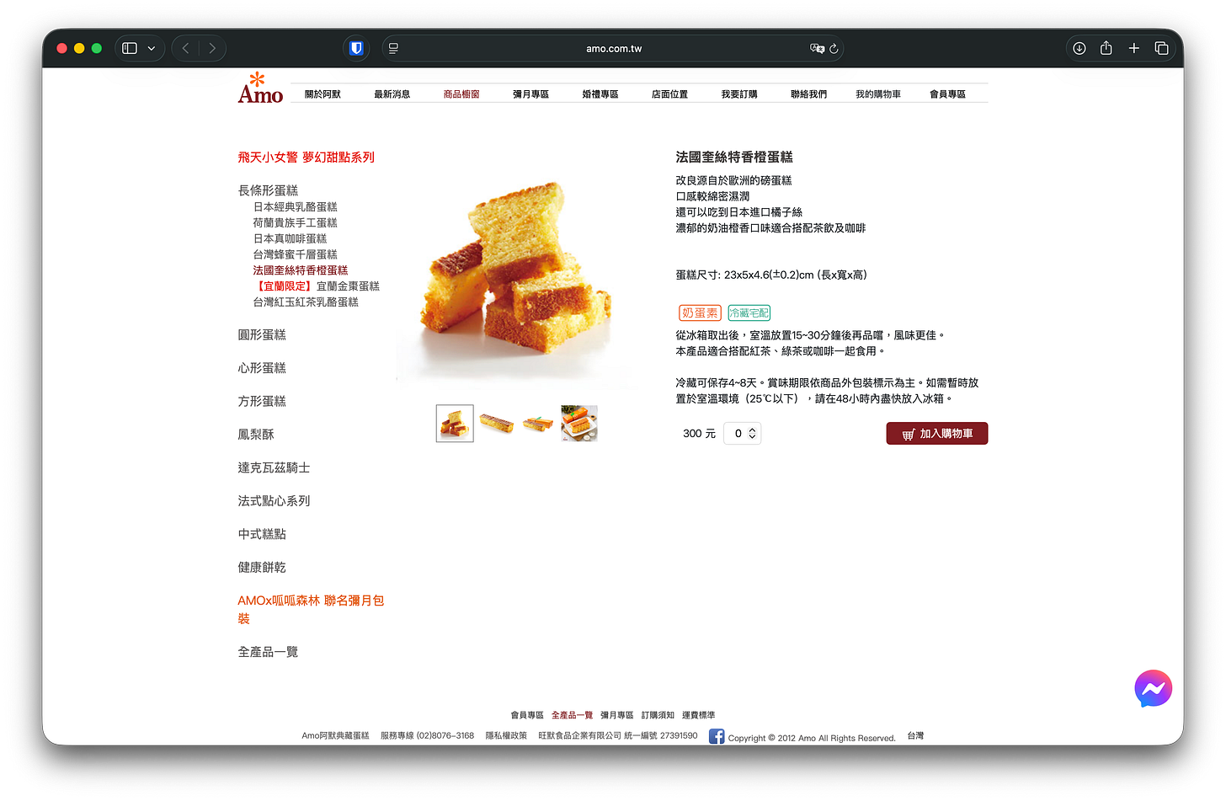
Task: Expand the 圓形蛋糕 category
Action: [x=262, y=334]
